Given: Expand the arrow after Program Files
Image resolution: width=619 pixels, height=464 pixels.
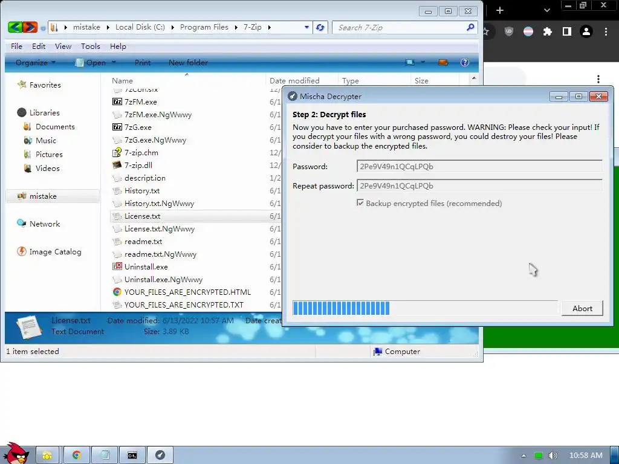Looking at the screenshot, I should [236, 27].
